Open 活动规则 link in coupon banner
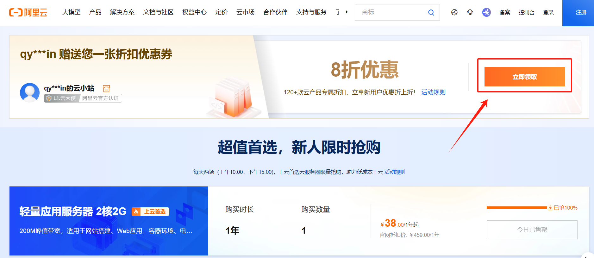594x258 pixels. [433, 92]
